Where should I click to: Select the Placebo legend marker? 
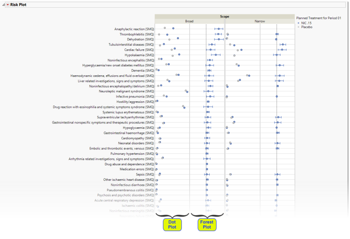coord(299,27)
